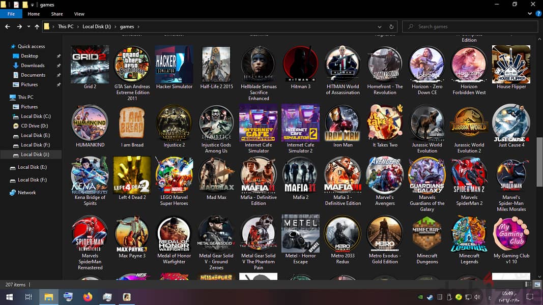Select Local Disk (C:) in sidebar
This screenshot has height=305, width=543.
36,116
